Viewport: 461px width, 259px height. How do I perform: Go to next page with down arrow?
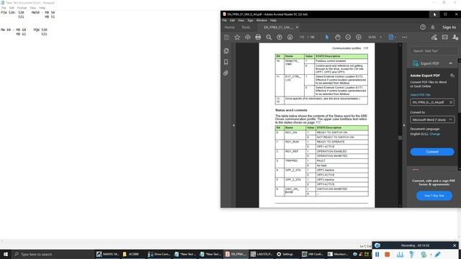(290, 37)
